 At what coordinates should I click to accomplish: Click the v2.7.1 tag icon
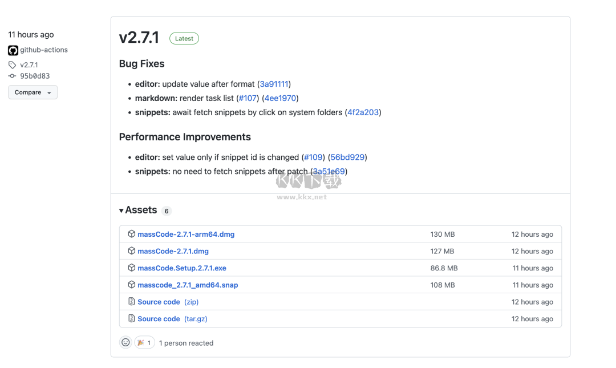click(x=13, y=65)
